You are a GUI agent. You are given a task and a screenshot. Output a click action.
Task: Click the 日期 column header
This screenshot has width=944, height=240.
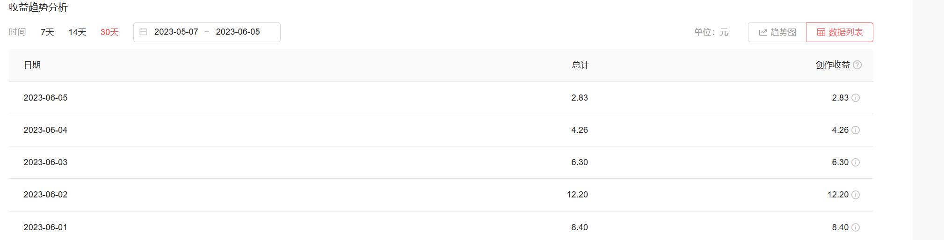click(32, 65)
